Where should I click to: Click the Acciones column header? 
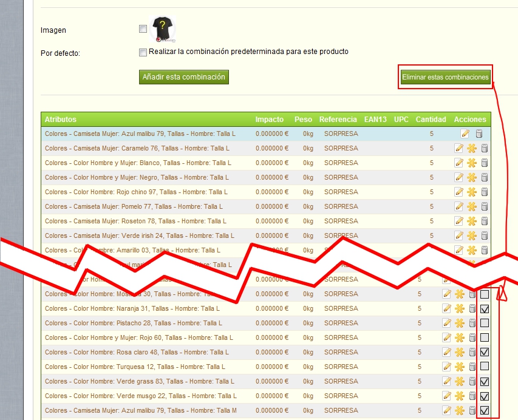(x=470, y=120)
